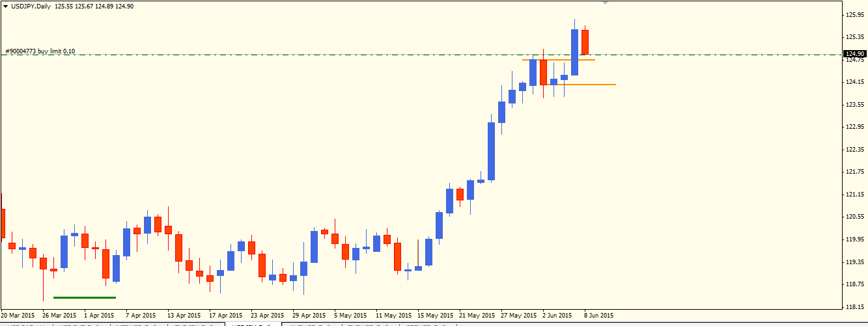
Task: Select the chart shift triangle marker on top edge
Action: [606, 3]
